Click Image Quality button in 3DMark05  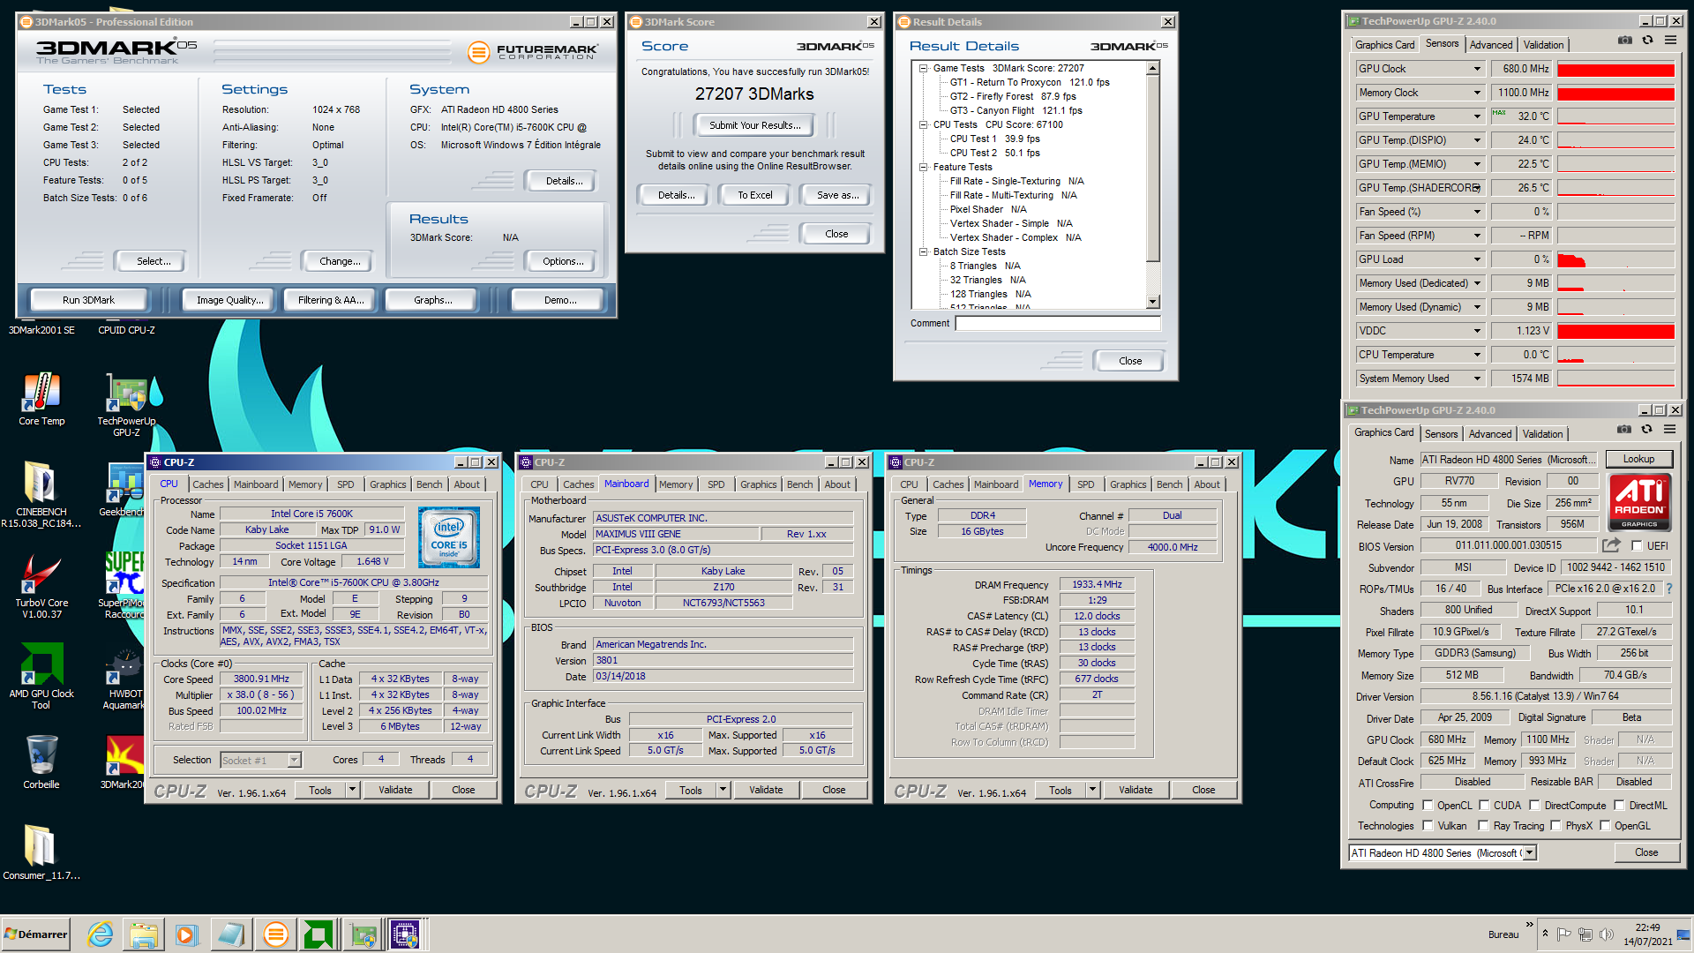[229, 300]
